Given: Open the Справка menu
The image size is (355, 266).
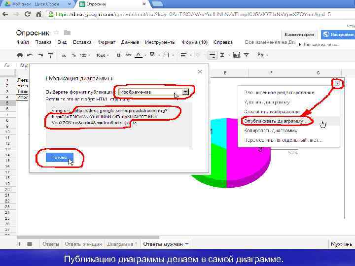Looking at the screenshot, I should pyautogui.click(x=223, y=42).
